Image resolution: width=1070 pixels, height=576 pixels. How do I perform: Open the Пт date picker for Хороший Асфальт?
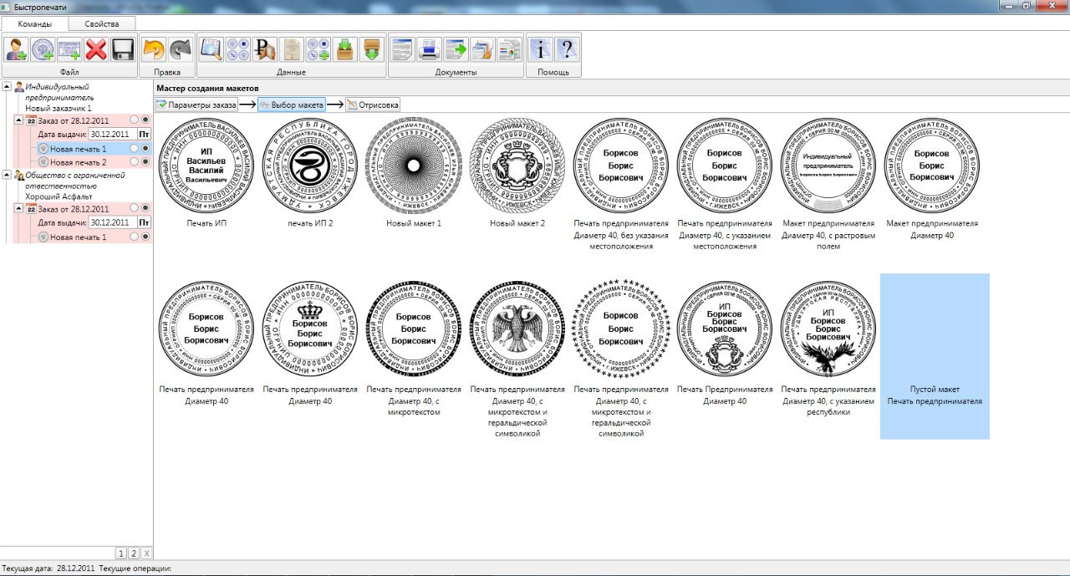click(145, 222)
